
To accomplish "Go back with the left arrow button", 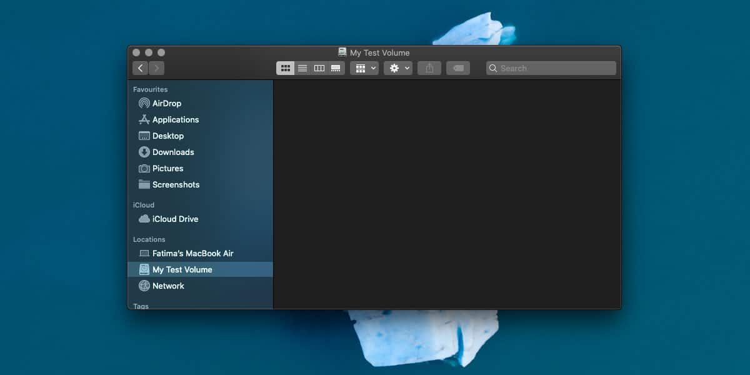I will click(140, 68).
